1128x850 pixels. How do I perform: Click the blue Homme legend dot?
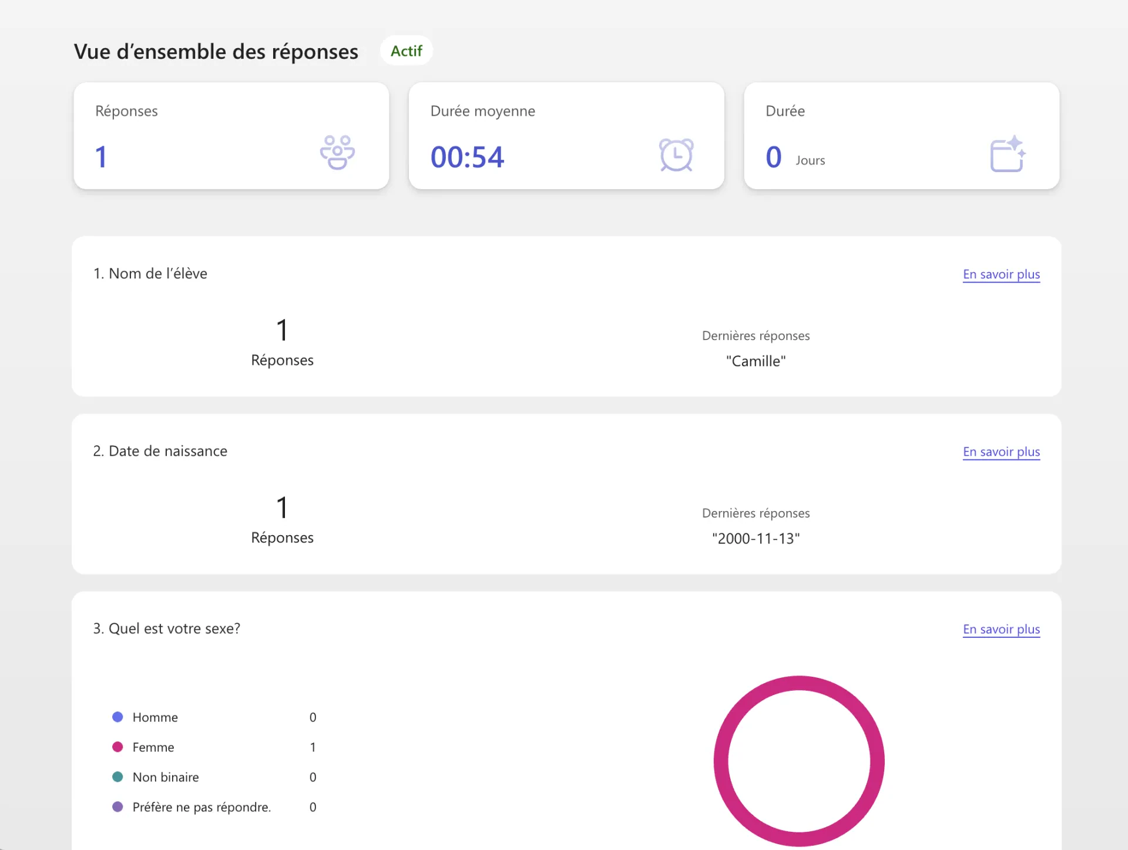coord(117,717)
